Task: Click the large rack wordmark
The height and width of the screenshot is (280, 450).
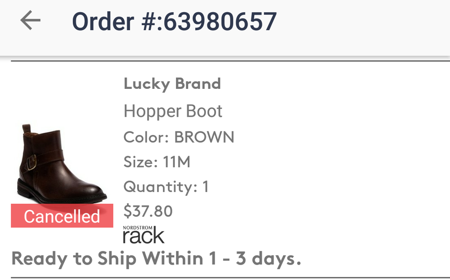Action: click(144, 237)
